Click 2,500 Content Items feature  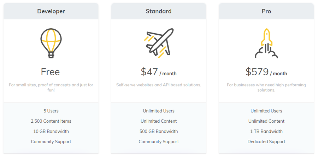[51, 121]
